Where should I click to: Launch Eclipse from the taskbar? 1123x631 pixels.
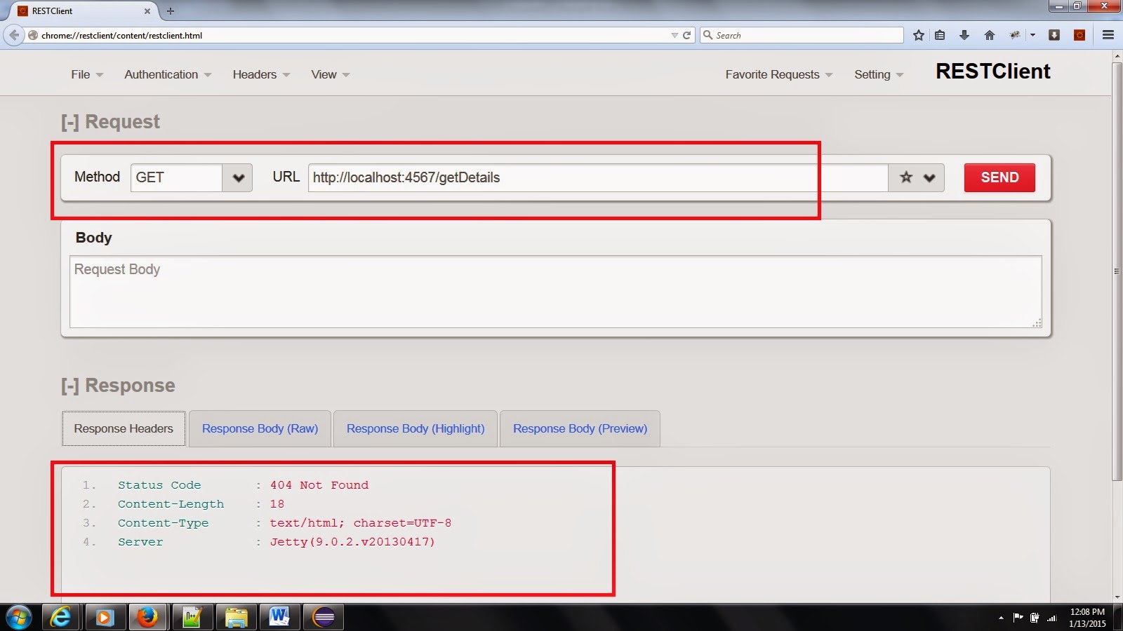tap(324, 618)
